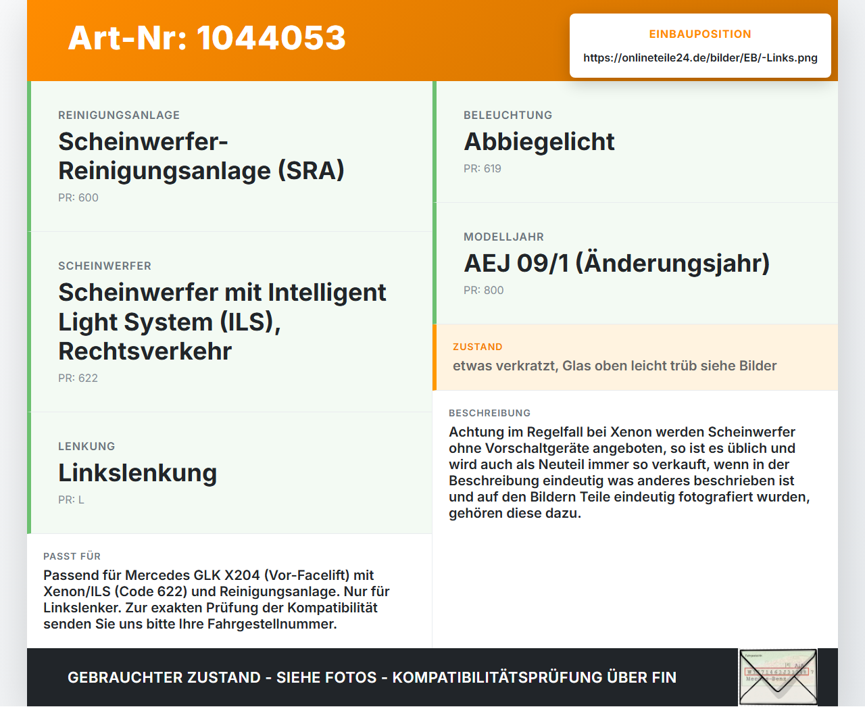This screenshot has height=707, width=865.
Task: Click the 'Art-Nr: 1044053' heading
Action: pos(207,38)
